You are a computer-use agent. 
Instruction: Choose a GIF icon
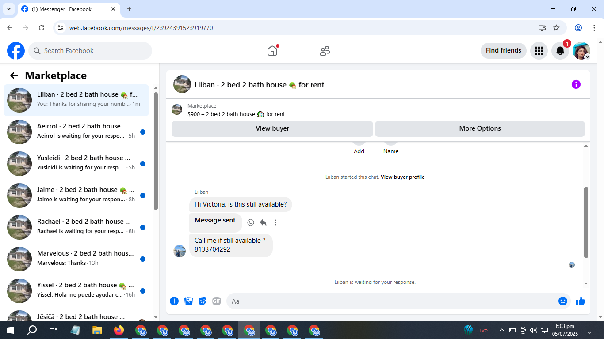(216, 301)
